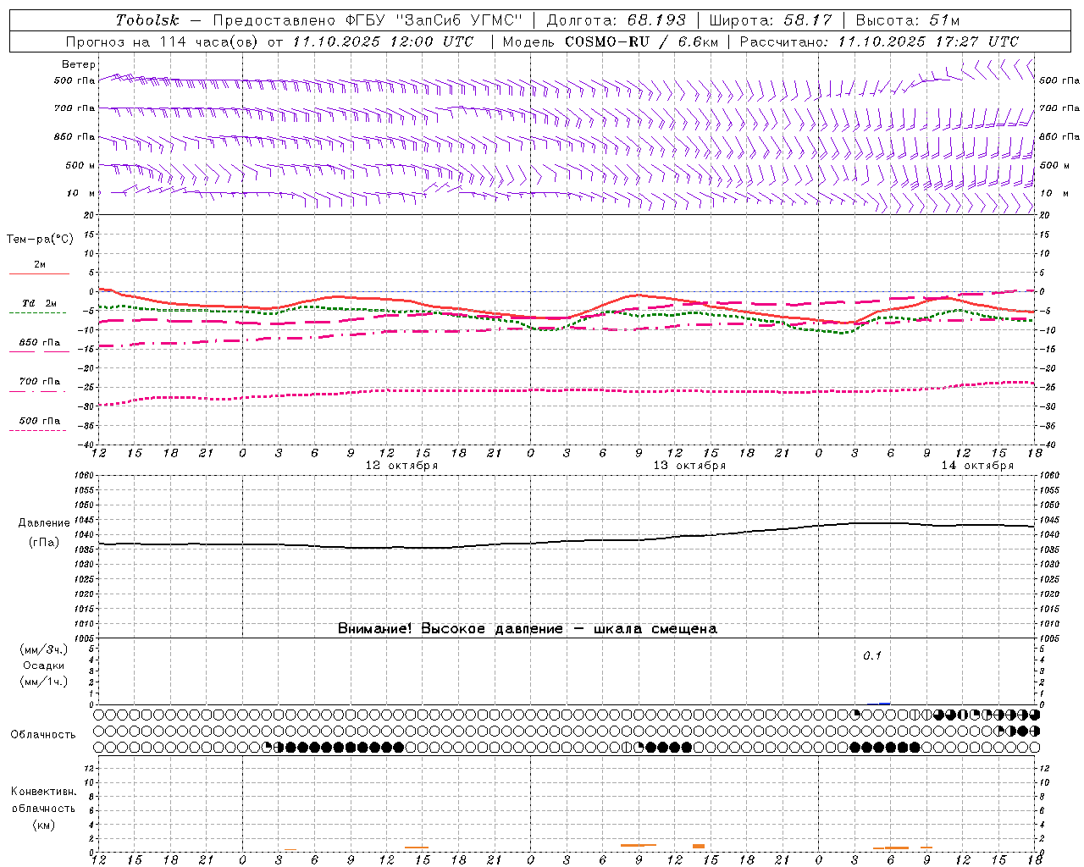
Task: Click "Прогноз на 114 часа(ов)" forecast text
Action: click(x=163, y=41)
